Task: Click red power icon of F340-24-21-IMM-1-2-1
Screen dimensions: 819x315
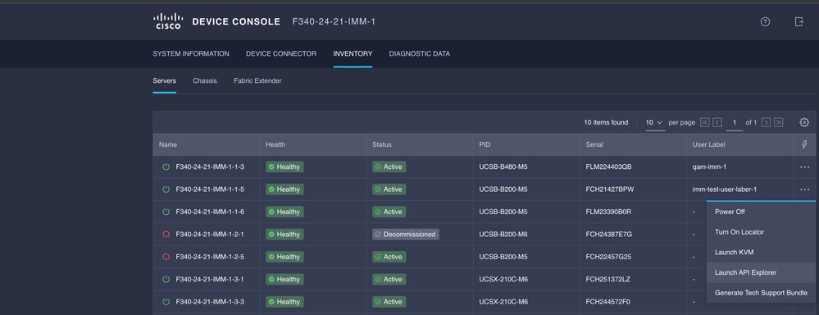Action: coord(166,235)
